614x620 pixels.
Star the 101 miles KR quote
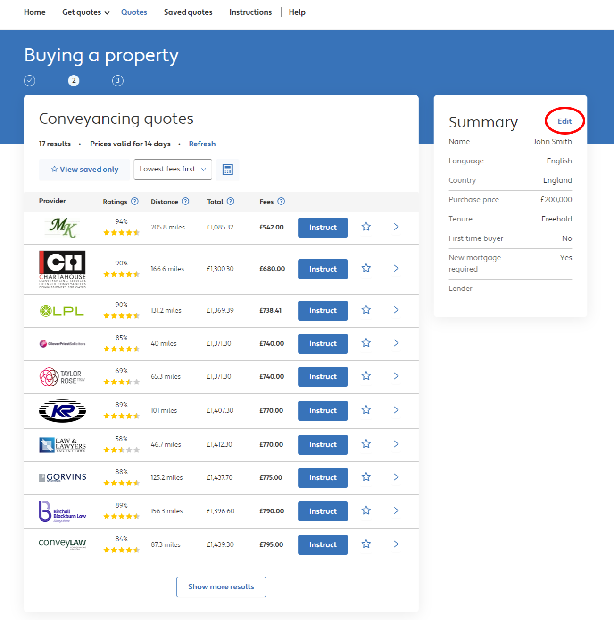pyautogui.click(x=366, y=410)
